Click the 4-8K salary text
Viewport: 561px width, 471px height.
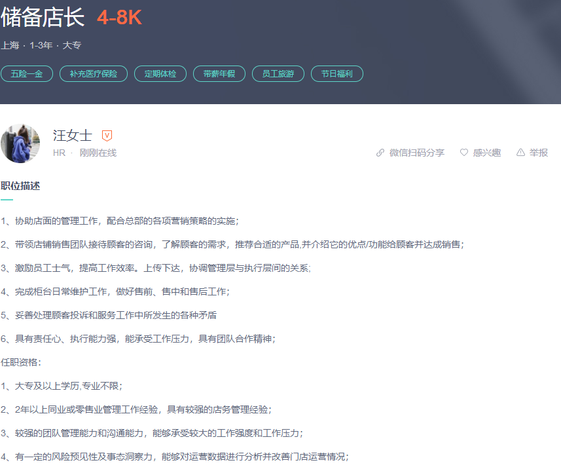click(x=119, y=18)
